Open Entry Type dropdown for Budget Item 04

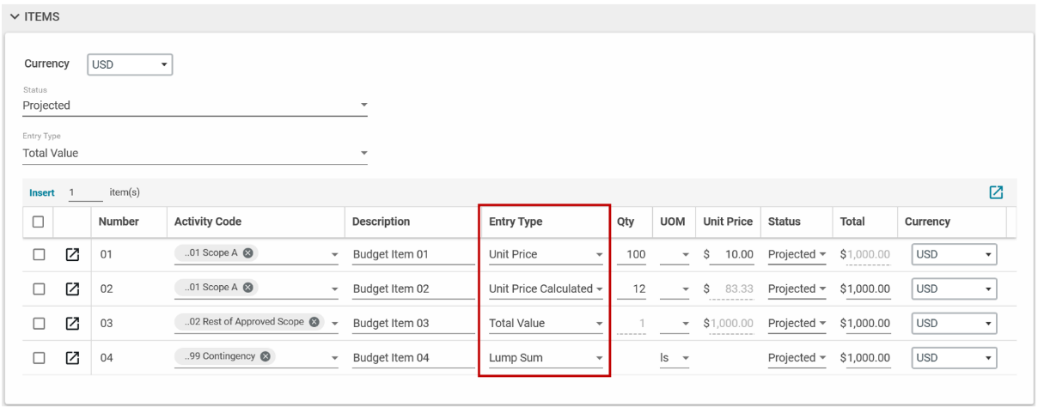click(546, 358)
